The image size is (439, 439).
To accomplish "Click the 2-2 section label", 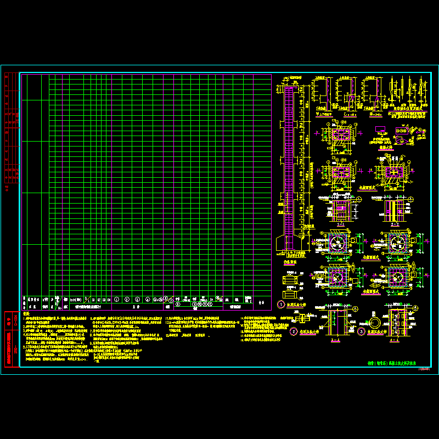I will coord(394,224).
